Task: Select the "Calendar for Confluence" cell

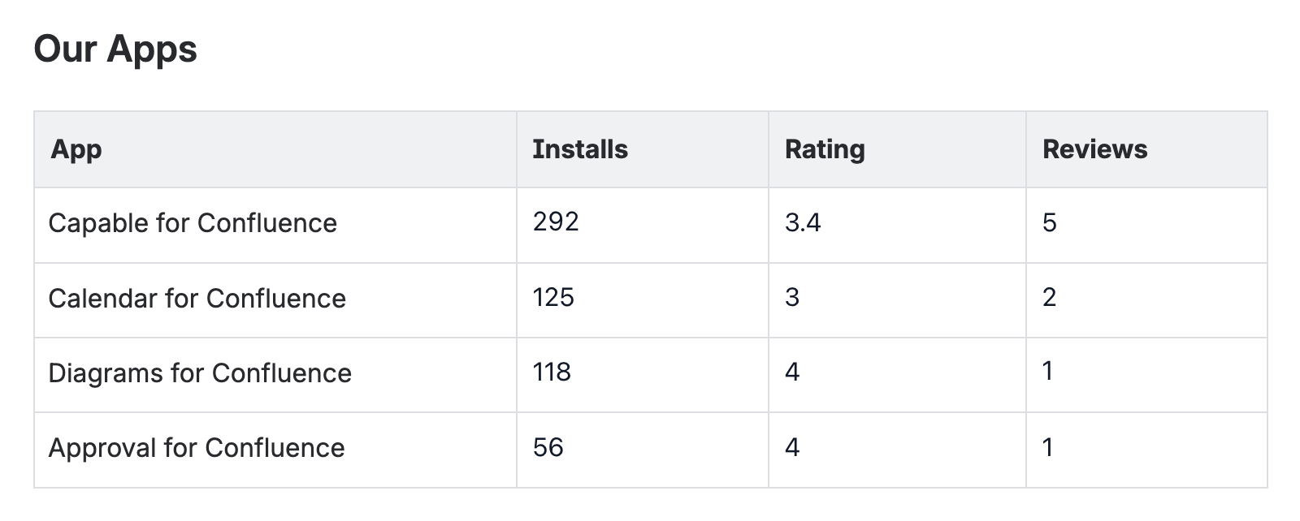Action: point(197,299)
